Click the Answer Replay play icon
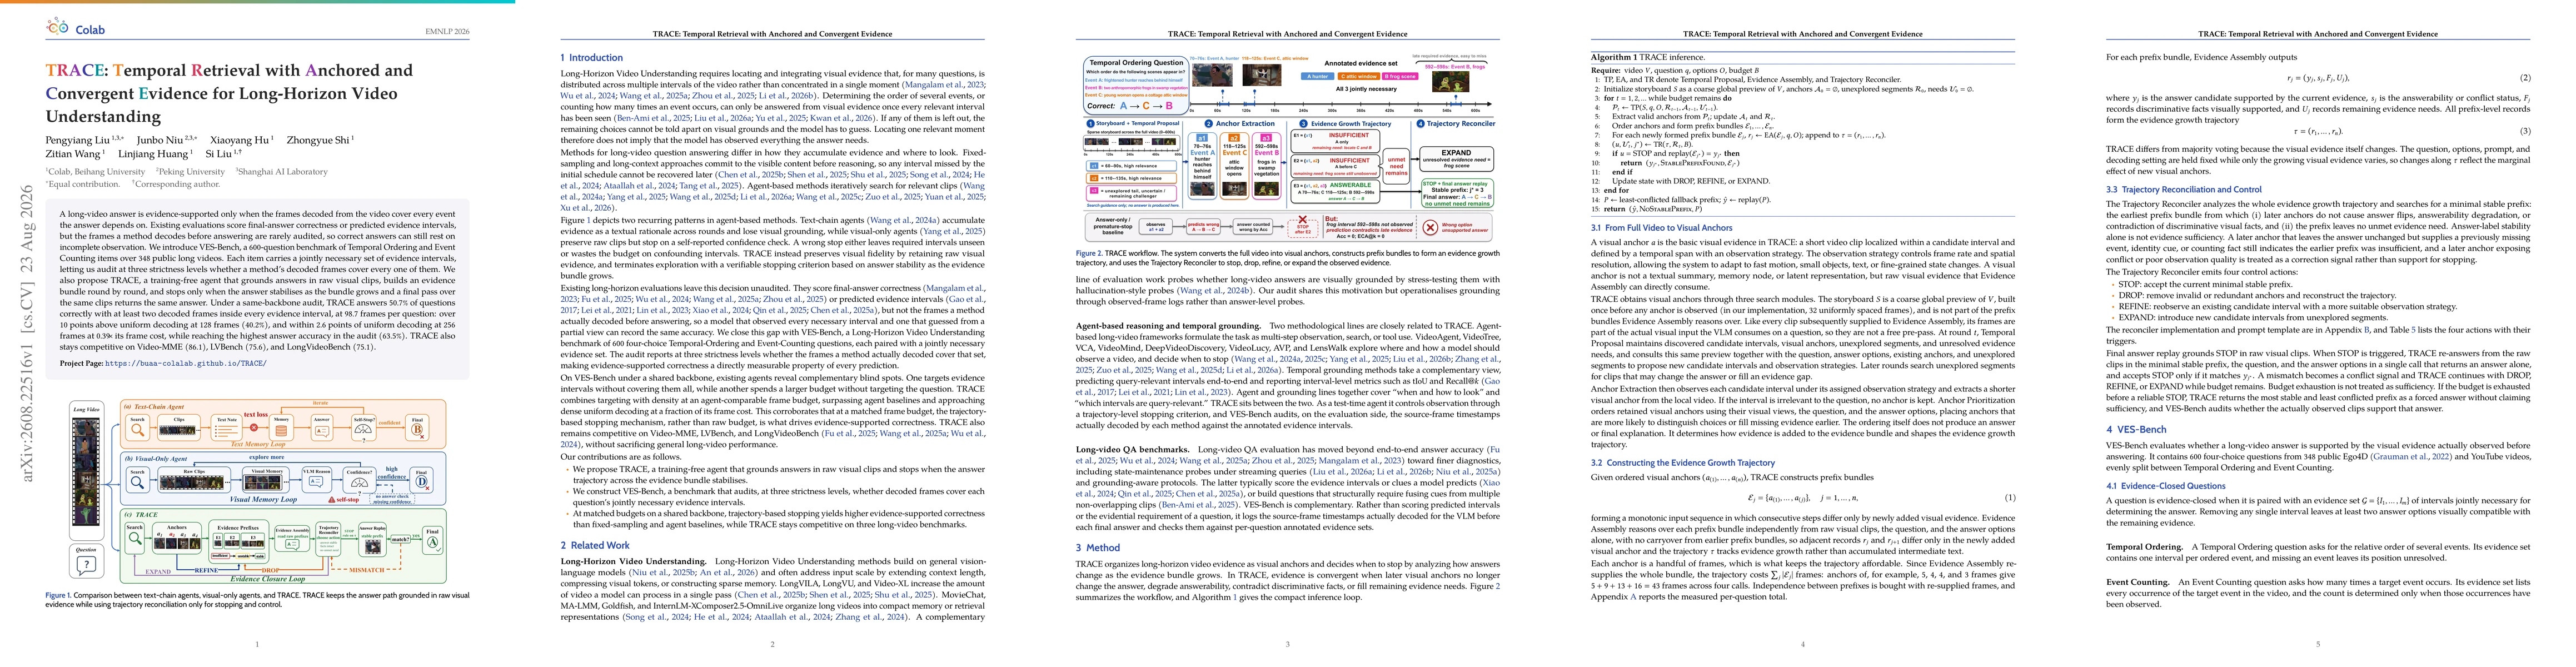The height and width of the screenshot is (667, 2576). pos(372,548)
